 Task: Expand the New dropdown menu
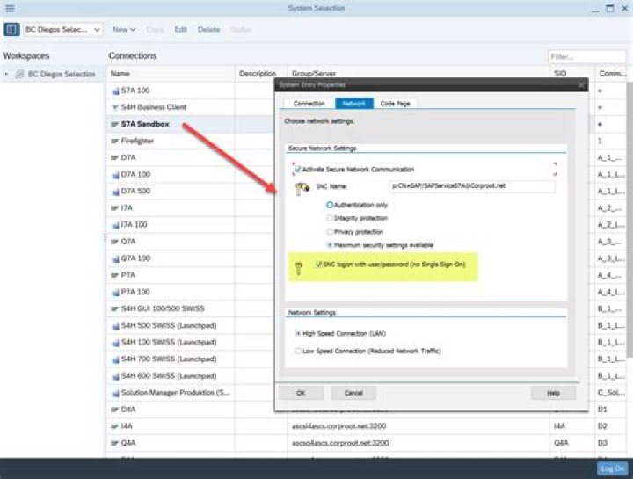123,29
